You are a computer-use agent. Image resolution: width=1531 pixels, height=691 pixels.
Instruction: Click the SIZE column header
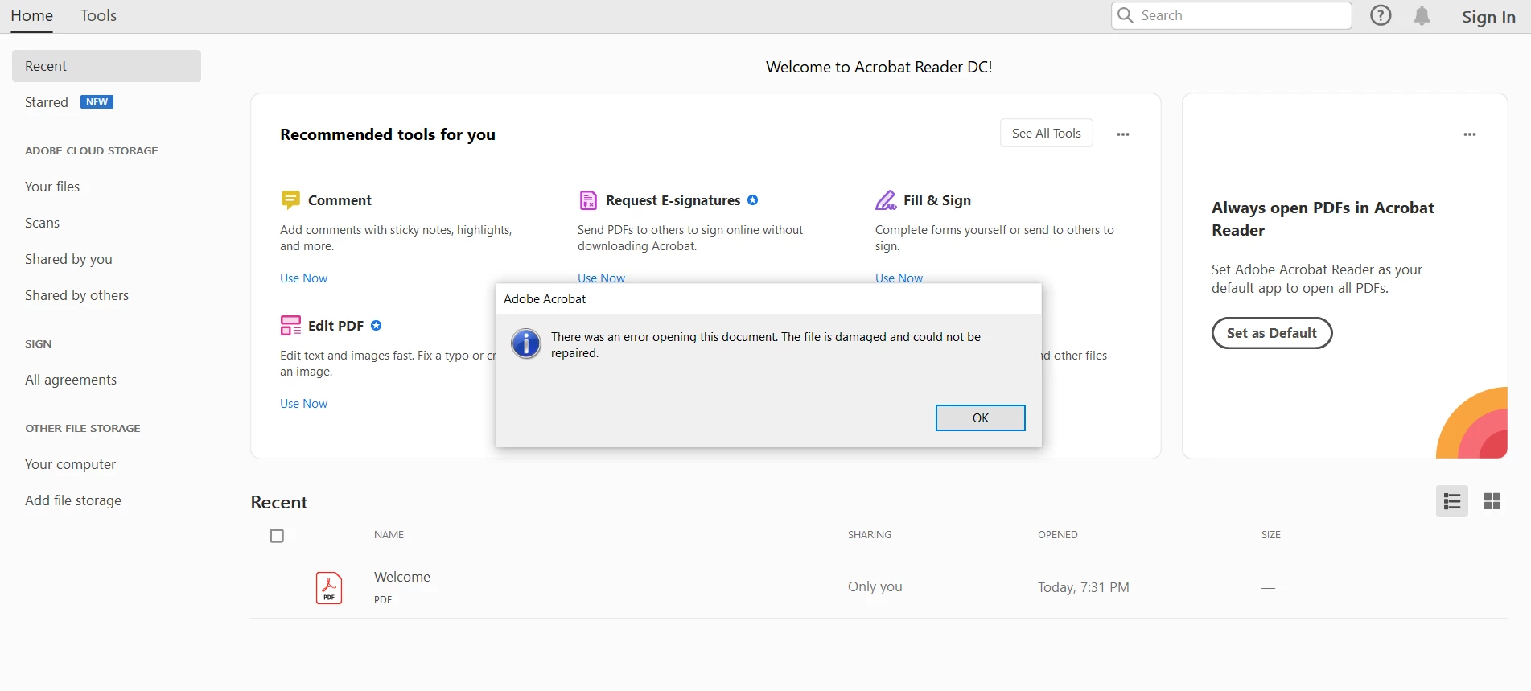(x=1271, y=535)
